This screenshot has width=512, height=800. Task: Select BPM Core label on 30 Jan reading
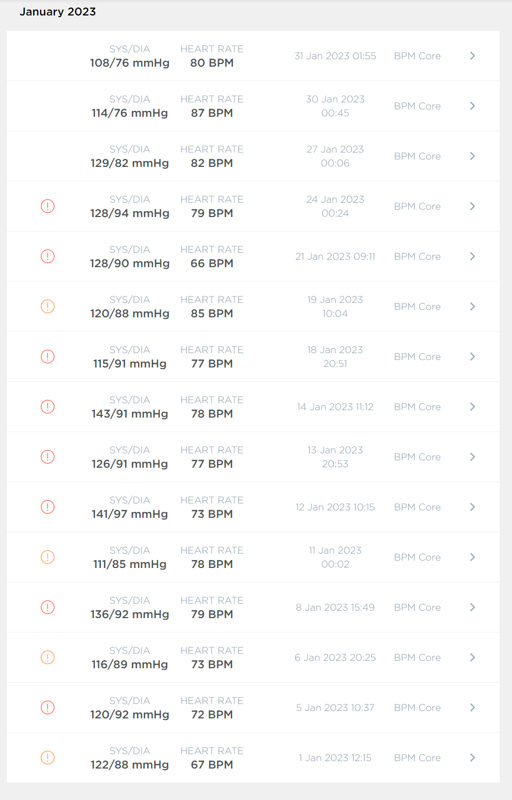pyautogui.click(x=417, y=106)
